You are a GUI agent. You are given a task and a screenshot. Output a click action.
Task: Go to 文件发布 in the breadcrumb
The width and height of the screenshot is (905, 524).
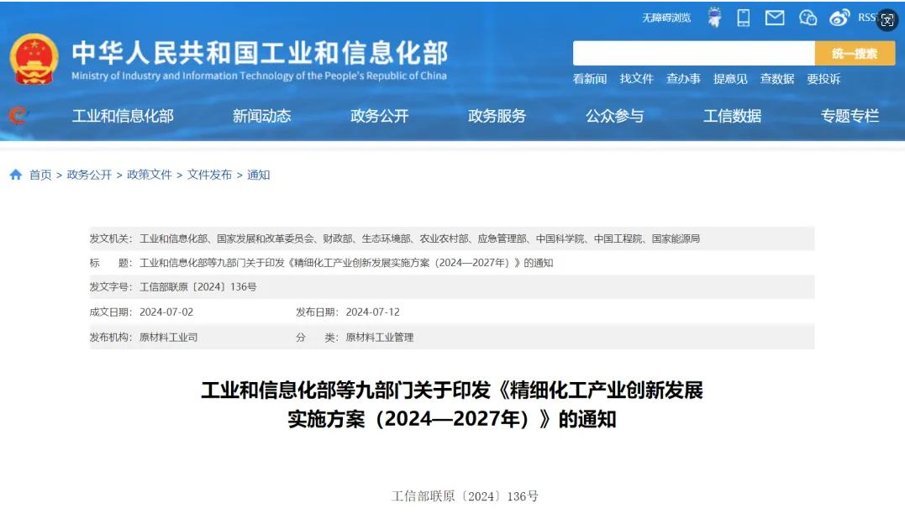point(209,175)
